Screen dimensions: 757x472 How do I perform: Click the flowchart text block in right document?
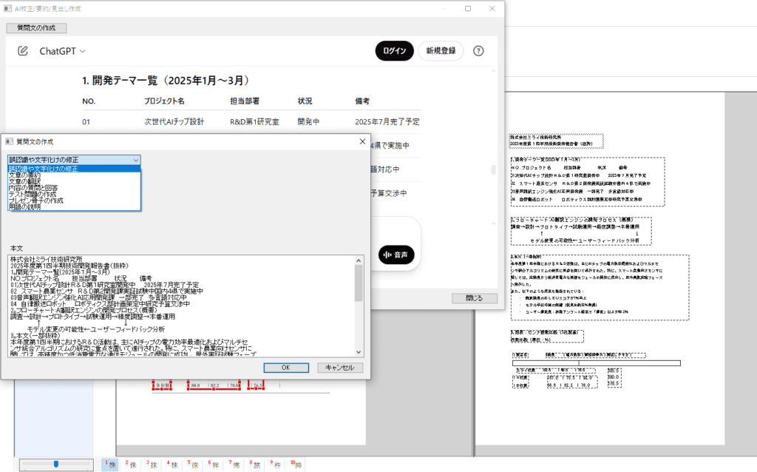click(x=581, y=231)
